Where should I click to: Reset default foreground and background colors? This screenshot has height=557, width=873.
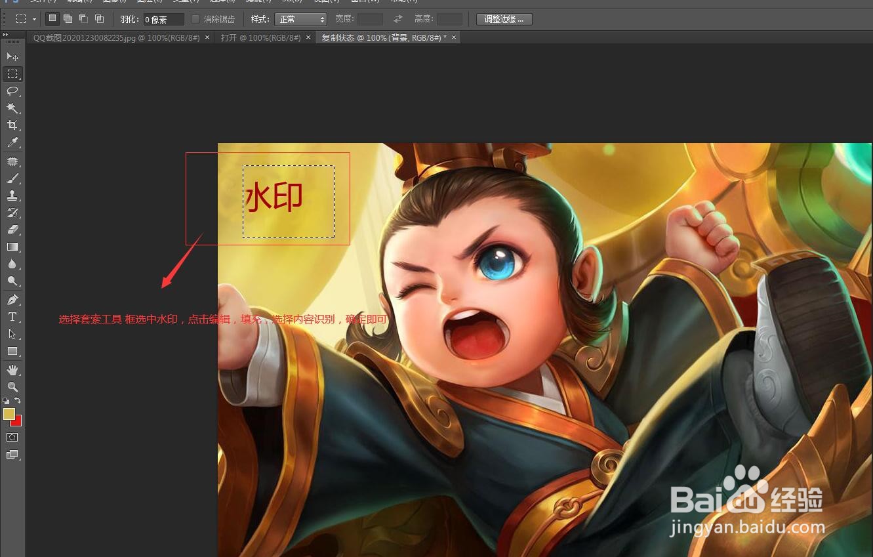(6, 400)
